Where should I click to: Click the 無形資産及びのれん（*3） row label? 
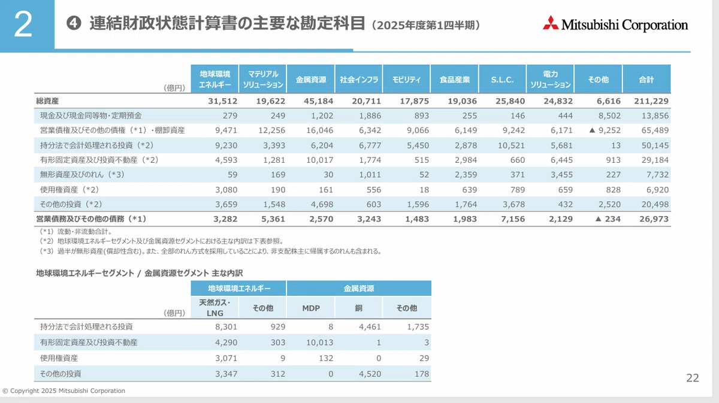82,174
